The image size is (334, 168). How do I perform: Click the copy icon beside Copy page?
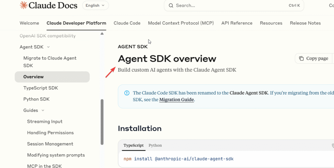click(301, 58)
